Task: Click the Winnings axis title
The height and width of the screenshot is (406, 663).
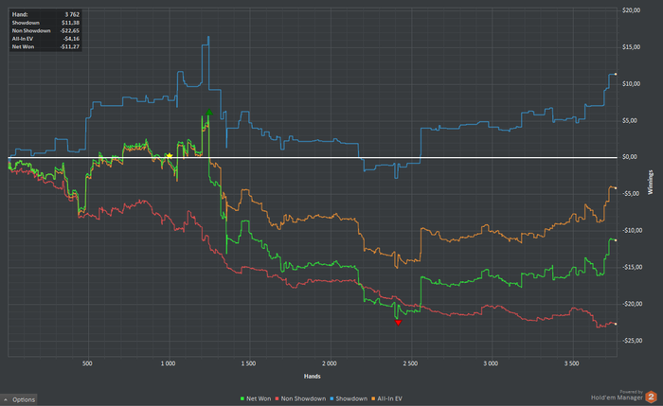Action: [x=651, y=182]
